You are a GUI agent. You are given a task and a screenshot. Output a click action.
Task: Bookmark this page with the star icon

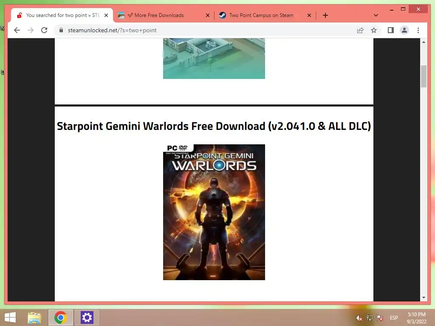coord(374,30)
